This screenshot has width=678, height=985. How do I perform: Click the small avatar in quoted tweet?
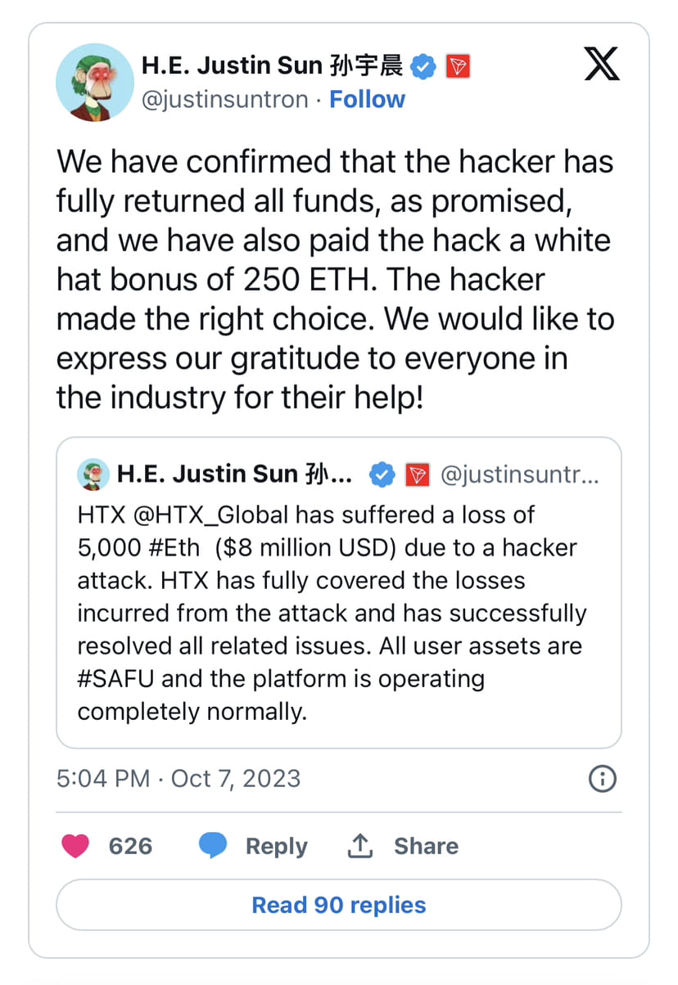click(x=93, y=474)
